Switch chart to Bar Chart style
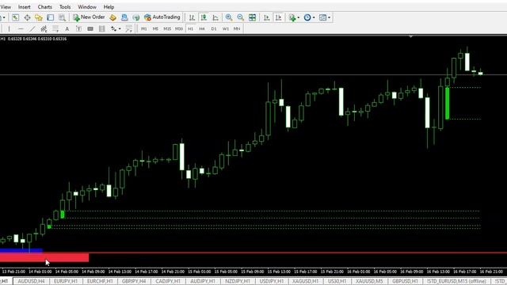 point(192,17)
